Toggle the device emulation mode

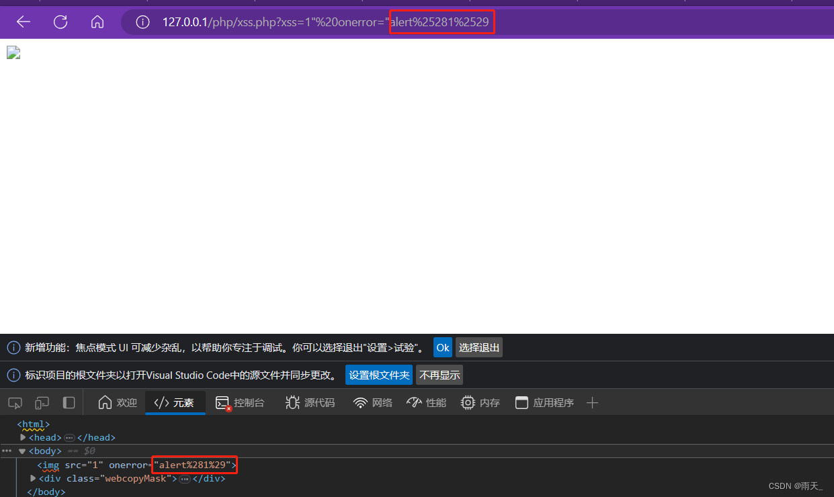coord(41,402)
